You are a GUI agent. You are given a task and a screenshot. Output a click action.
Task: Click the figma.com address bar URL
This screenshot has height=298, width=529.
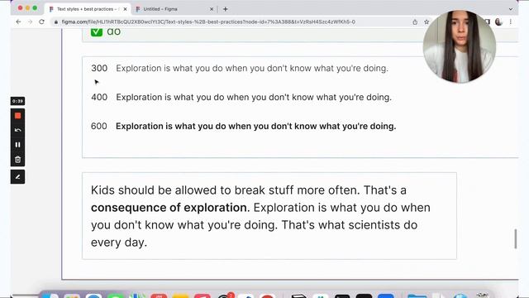coord(208,22)
